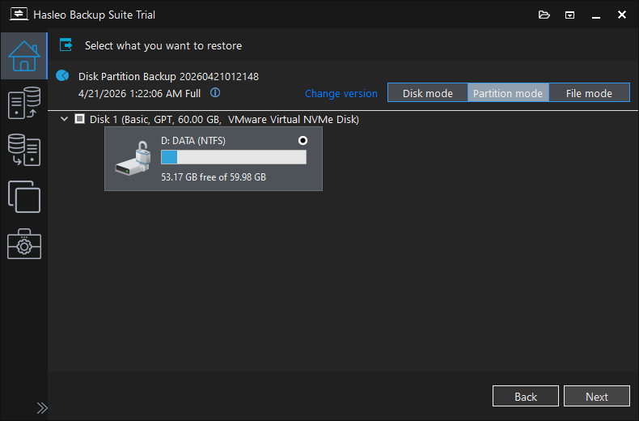
Task: Open the Tools briefcase sidebar icon
Action: click(x=24, y=244)
